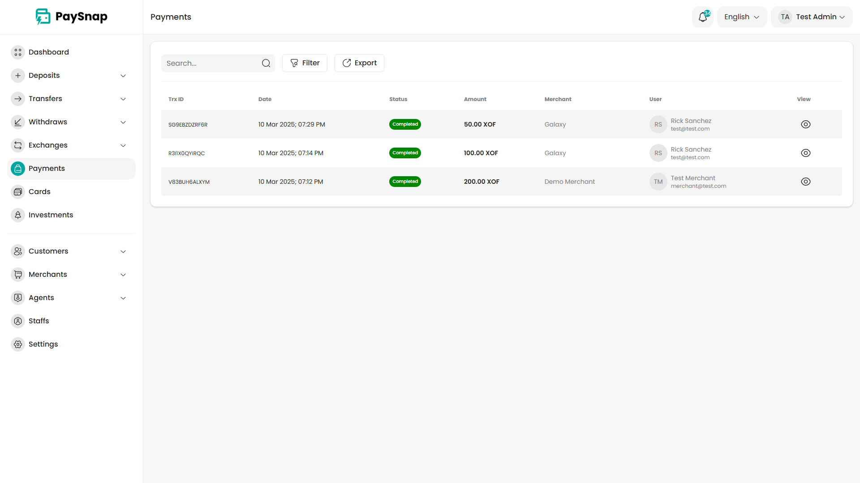860x483 pixels.
Task: View details of transaction SG9EBZDZRF6R
Action: [805, 124]
